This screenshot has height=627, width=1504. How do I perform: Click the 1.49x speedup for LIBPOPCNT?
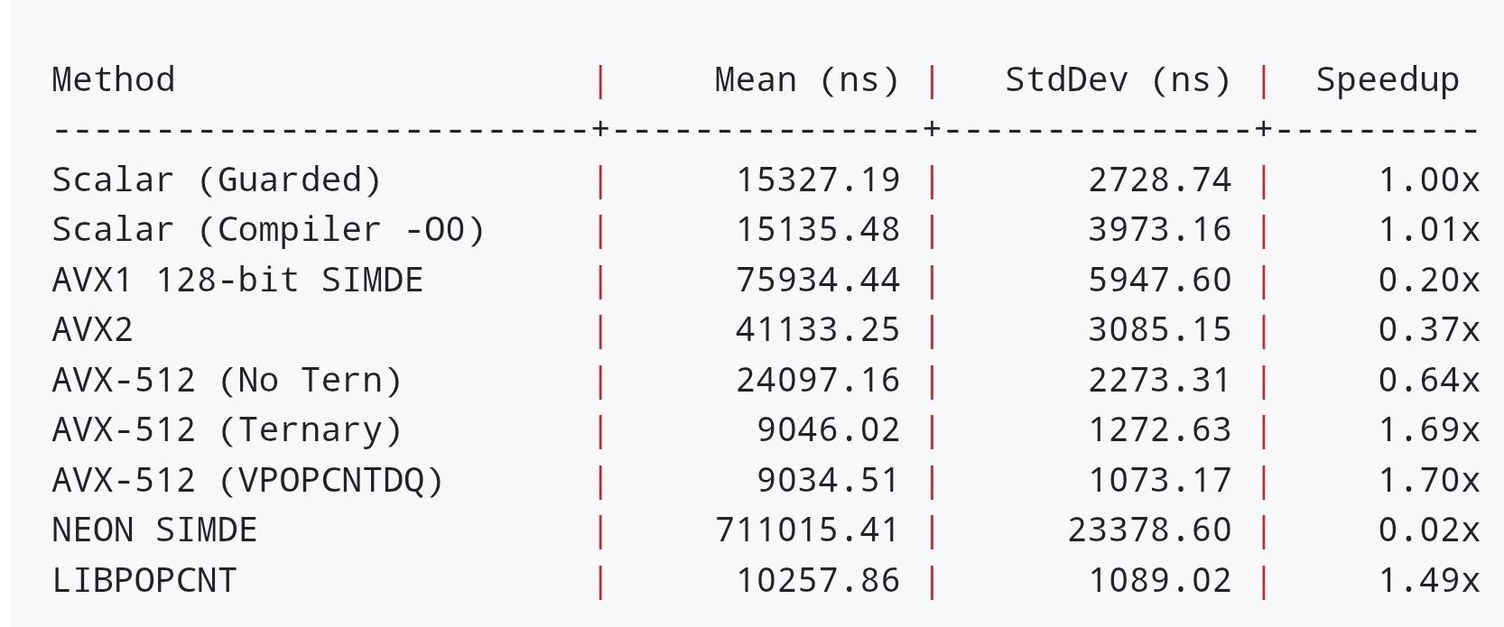[1429, 580]
